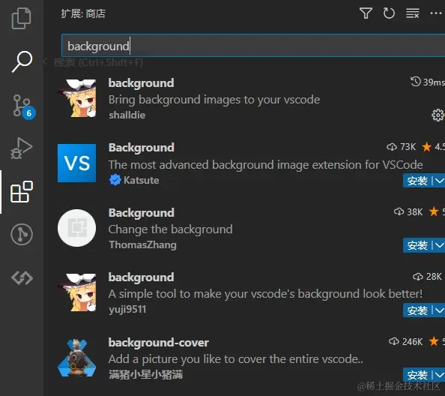
Task: Install the yuji9511 background extension
Action: coord(417,310)
